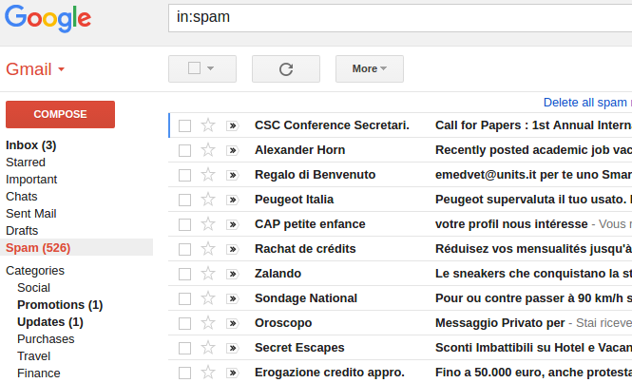
Task: Open the select dropdown arrow
Action: pyautogui.click(x=210, y=68)
